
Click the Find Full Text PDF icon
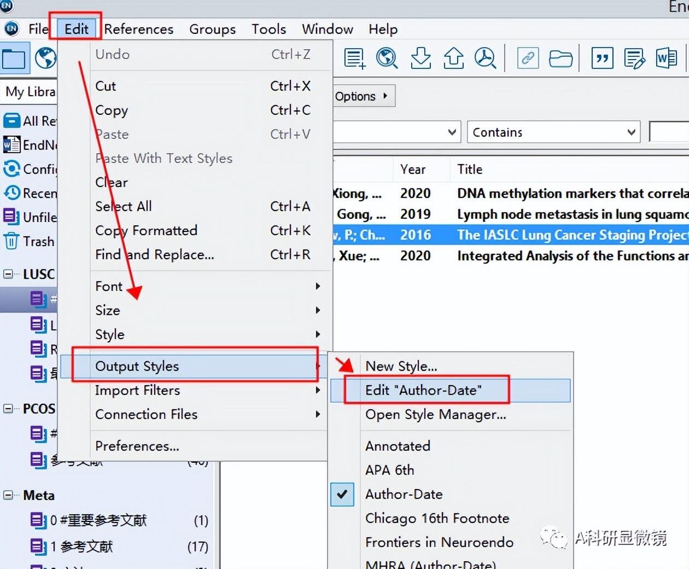click(x=485, y=58)
